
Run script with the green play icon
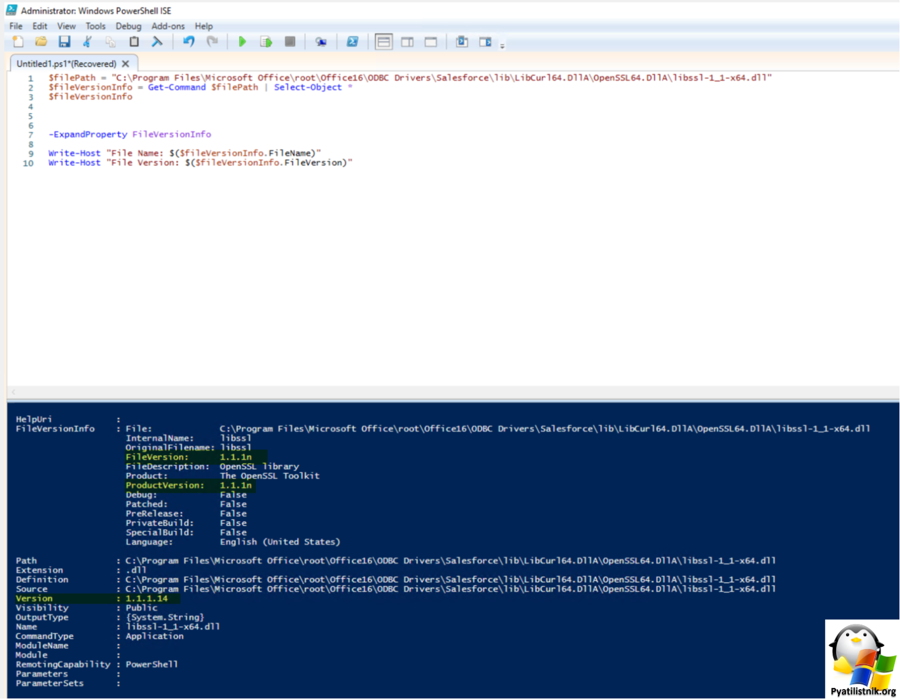[x=242, y=42]
